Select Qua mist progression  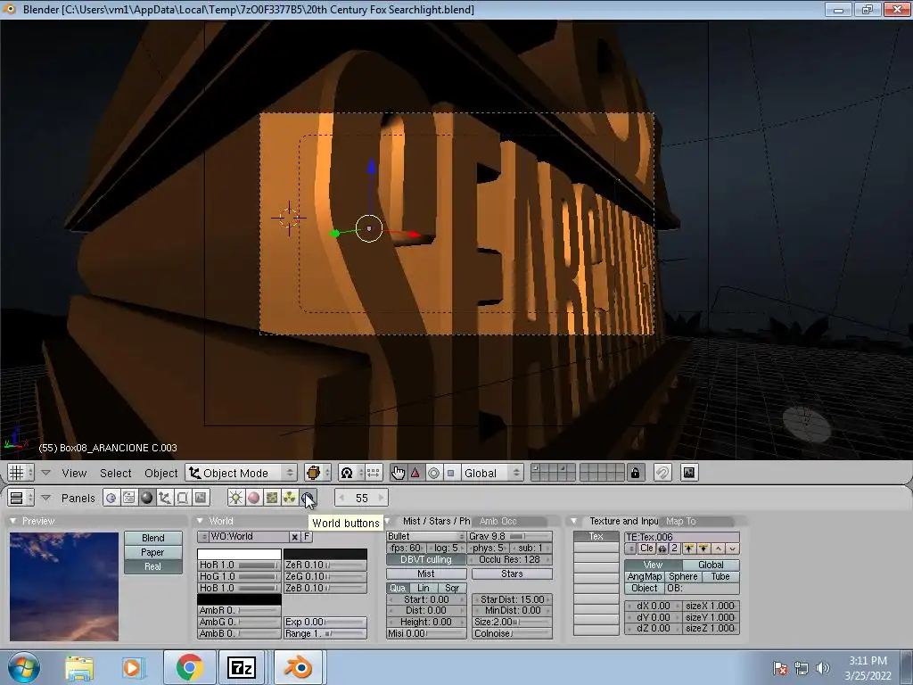tap(399, 589)
